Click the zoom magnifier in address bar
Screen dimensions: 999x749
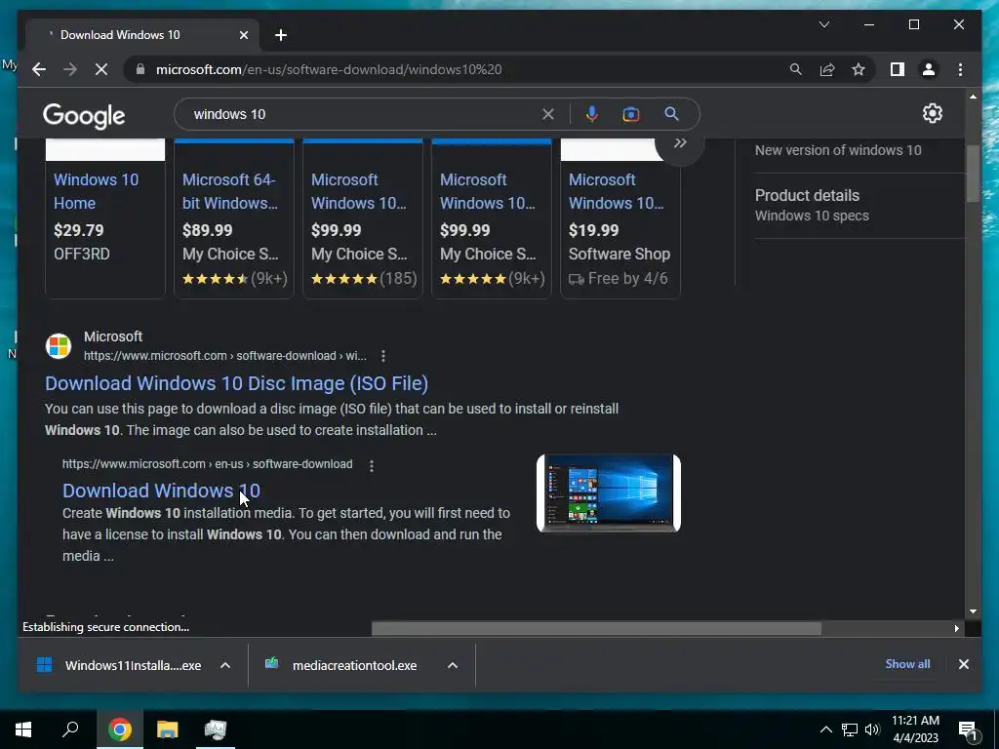click(x=796, y=69)
